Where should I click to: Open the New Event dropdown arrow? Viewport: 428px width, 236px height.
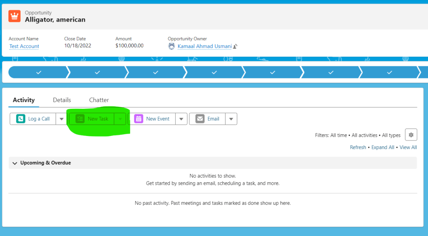click(x=181, y=119)
